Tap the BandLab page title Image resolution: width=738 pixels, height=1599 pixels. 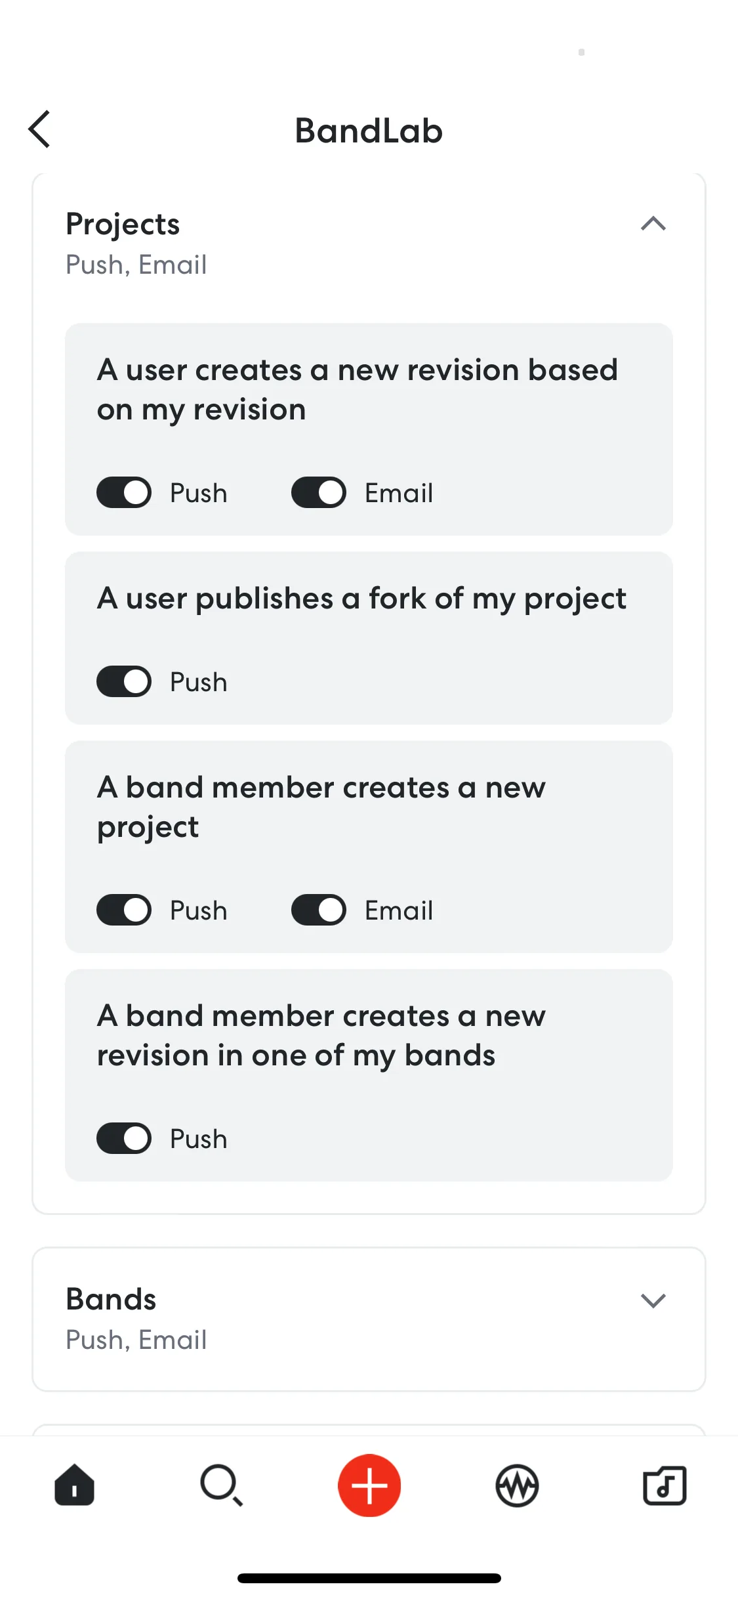click(369, 131)
